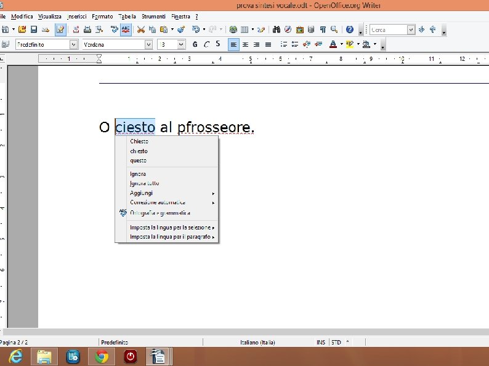Run Spelling and Grammar check icon

tap(115, 30)
